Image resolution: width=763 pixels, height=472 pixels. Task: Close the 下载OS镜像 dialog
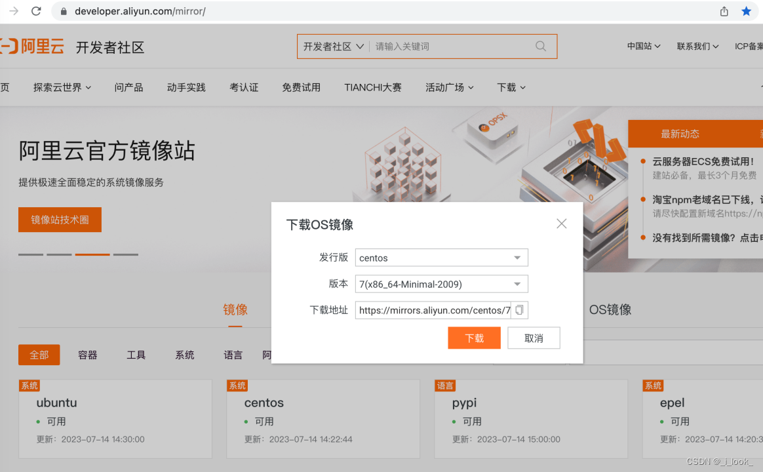click(562, 224)
